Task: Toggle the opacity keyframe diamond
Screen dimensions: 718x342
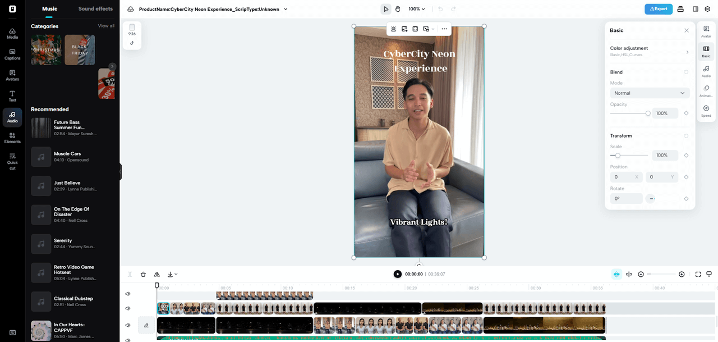Action: click(x=686, y=113)
